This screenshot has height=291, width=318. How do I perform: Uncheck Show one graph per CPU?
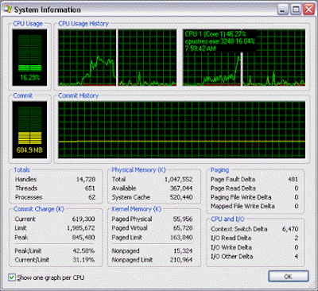click(x=12, y=277)
